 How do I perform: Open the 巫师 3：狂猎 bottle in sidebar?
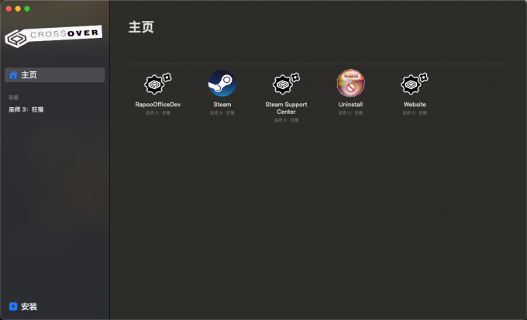pos(26,109)
